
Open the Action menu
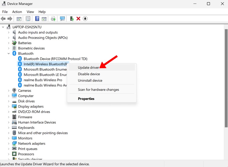pos(17,12)
